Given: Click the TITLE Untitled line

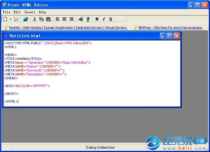Looking at the screenshot, I should tap(23, 59).
